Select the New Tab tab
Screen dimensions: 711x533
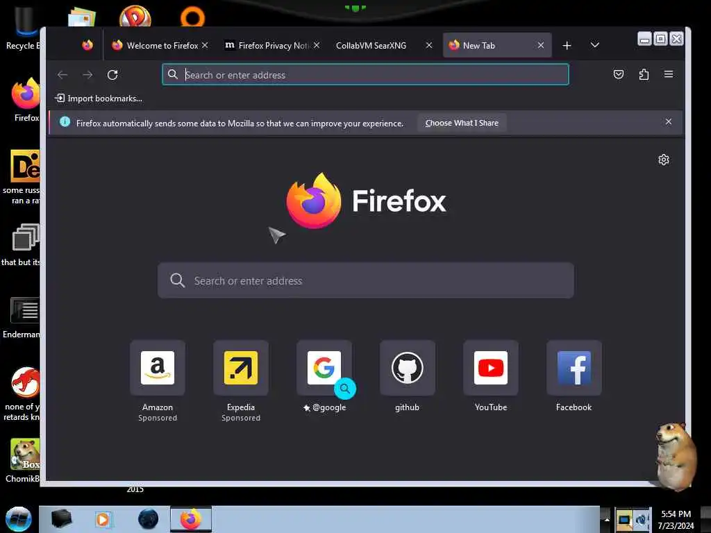[x=497, y=45]
